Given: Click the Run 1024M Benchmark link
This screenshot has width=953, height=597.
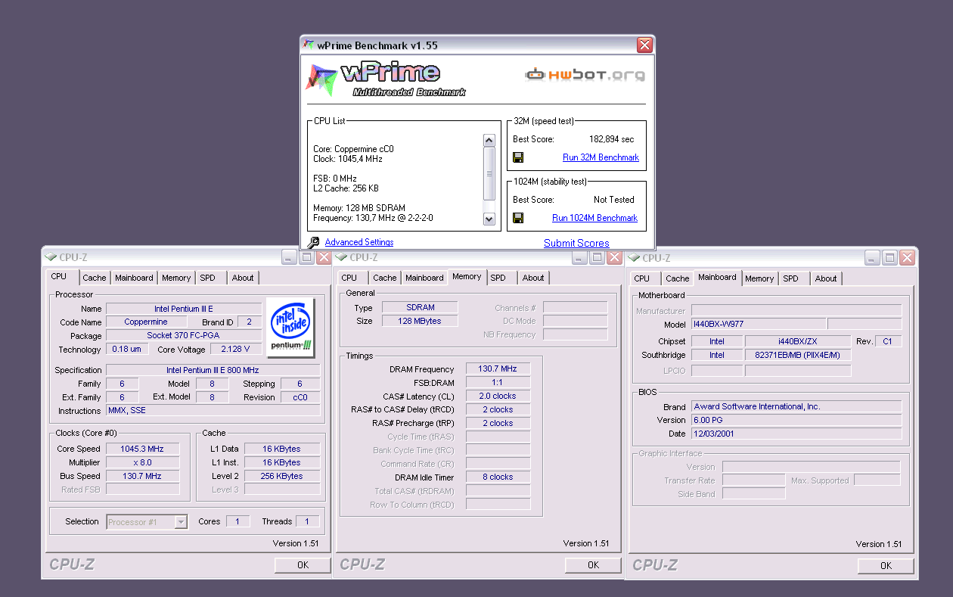Looking at the screenshot, I should [x=594, y=218].
